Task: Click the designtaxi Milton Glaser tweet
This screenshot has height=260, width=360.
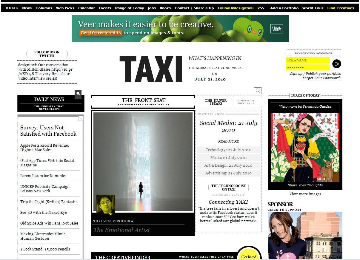Action: click(x=45, y=72)
